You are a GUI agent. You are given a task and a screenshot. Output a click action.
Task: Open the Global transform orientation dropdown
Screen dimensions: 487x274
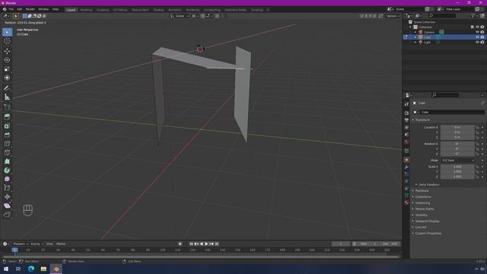point(180,16)
